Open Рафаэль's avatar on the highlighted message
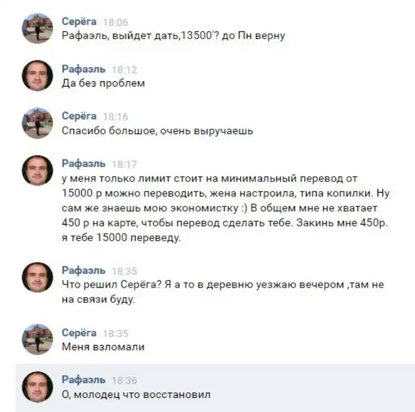This screenshot has width=415, height=412. click(x=37, y=387)
